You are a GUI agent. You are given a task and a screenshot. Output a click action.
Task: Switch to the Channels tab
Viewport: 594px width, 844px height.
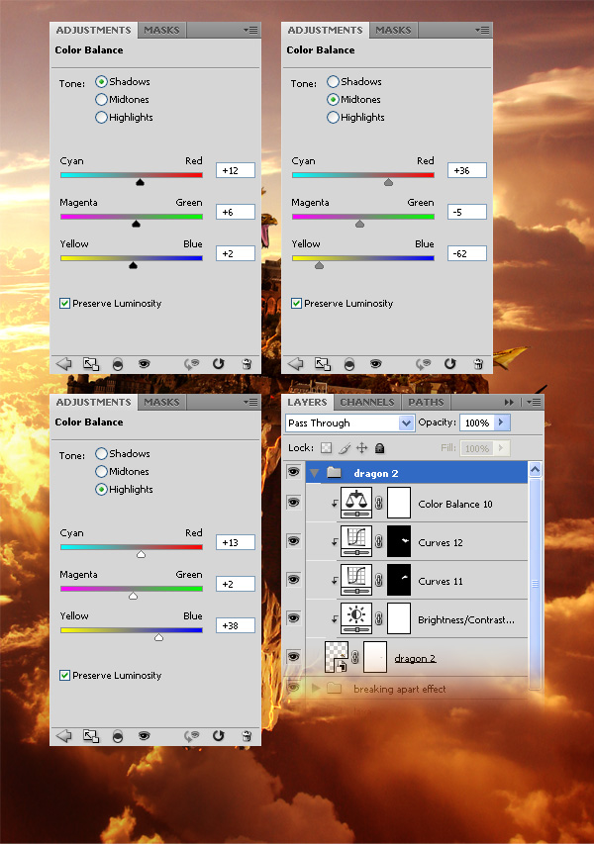point(366,402)
